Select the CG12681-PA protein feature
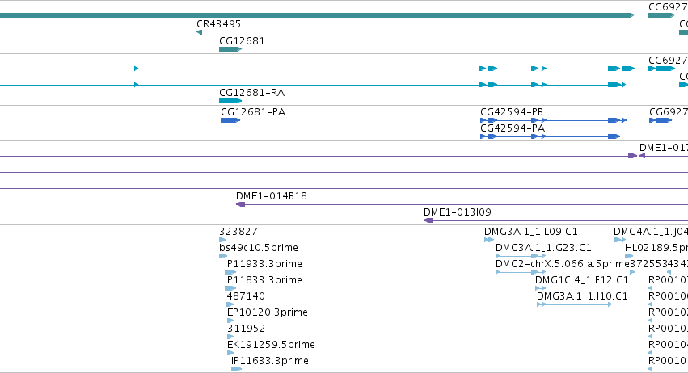The height and width of the screenshot is (373, 688). click(x=230, y=120)
